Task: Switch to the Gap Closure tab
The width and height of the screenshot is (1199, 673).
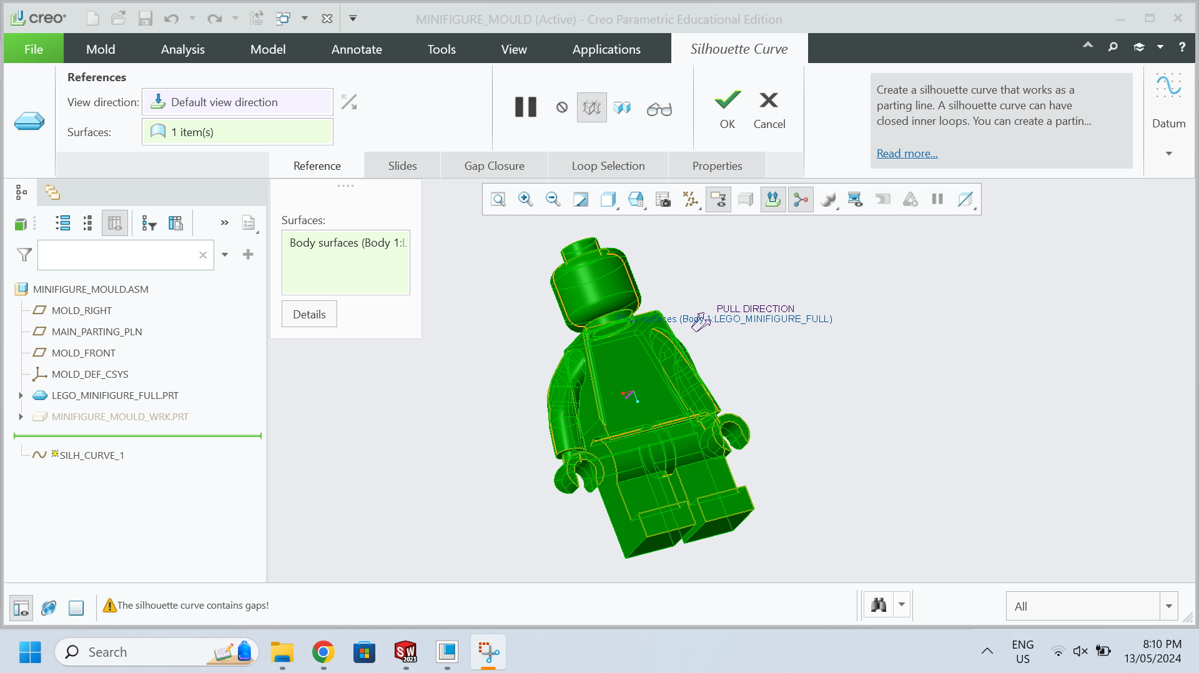Action: tap(493, 165)
